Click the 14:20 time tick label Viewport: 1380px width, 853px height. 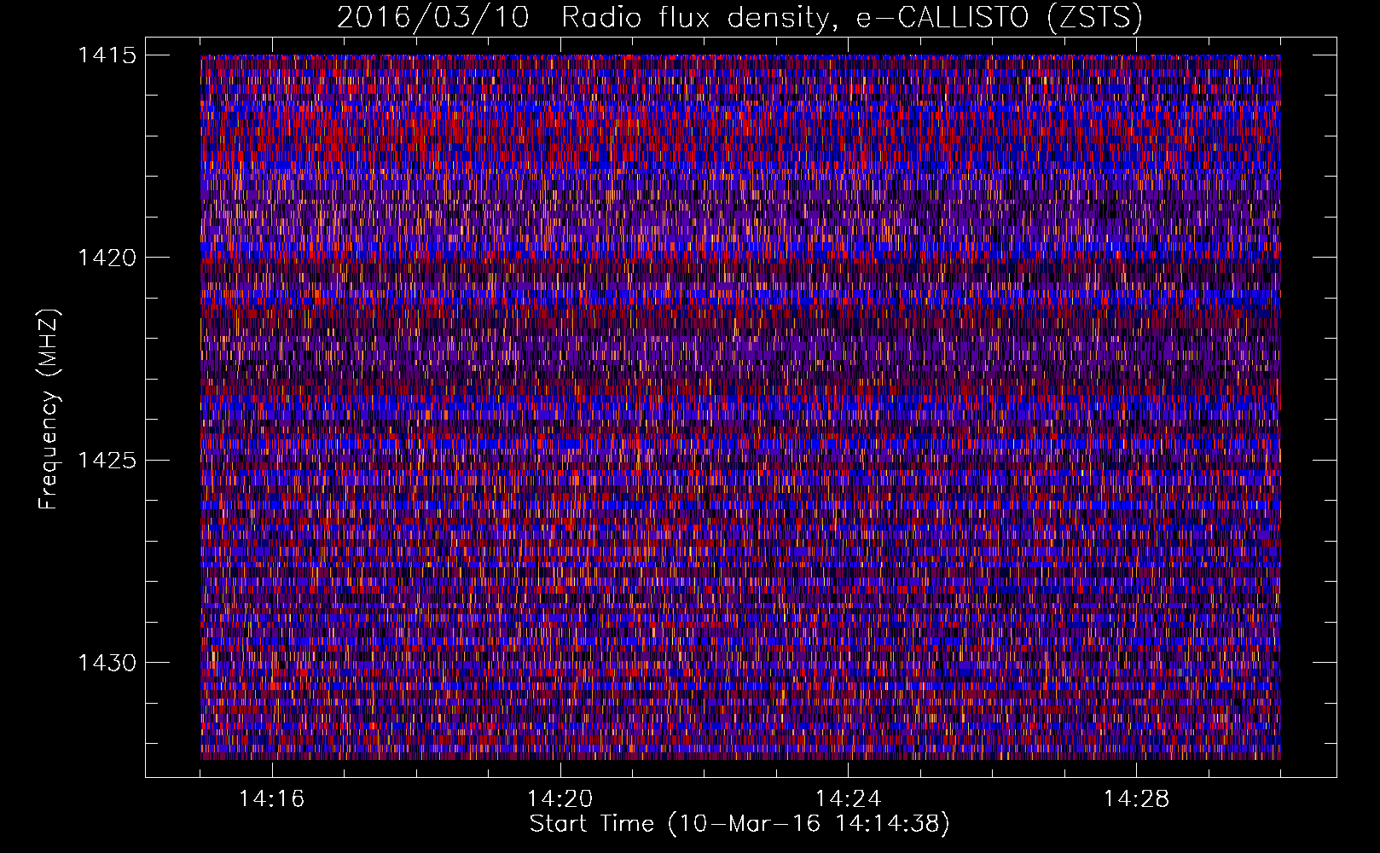tap(560, 799)
